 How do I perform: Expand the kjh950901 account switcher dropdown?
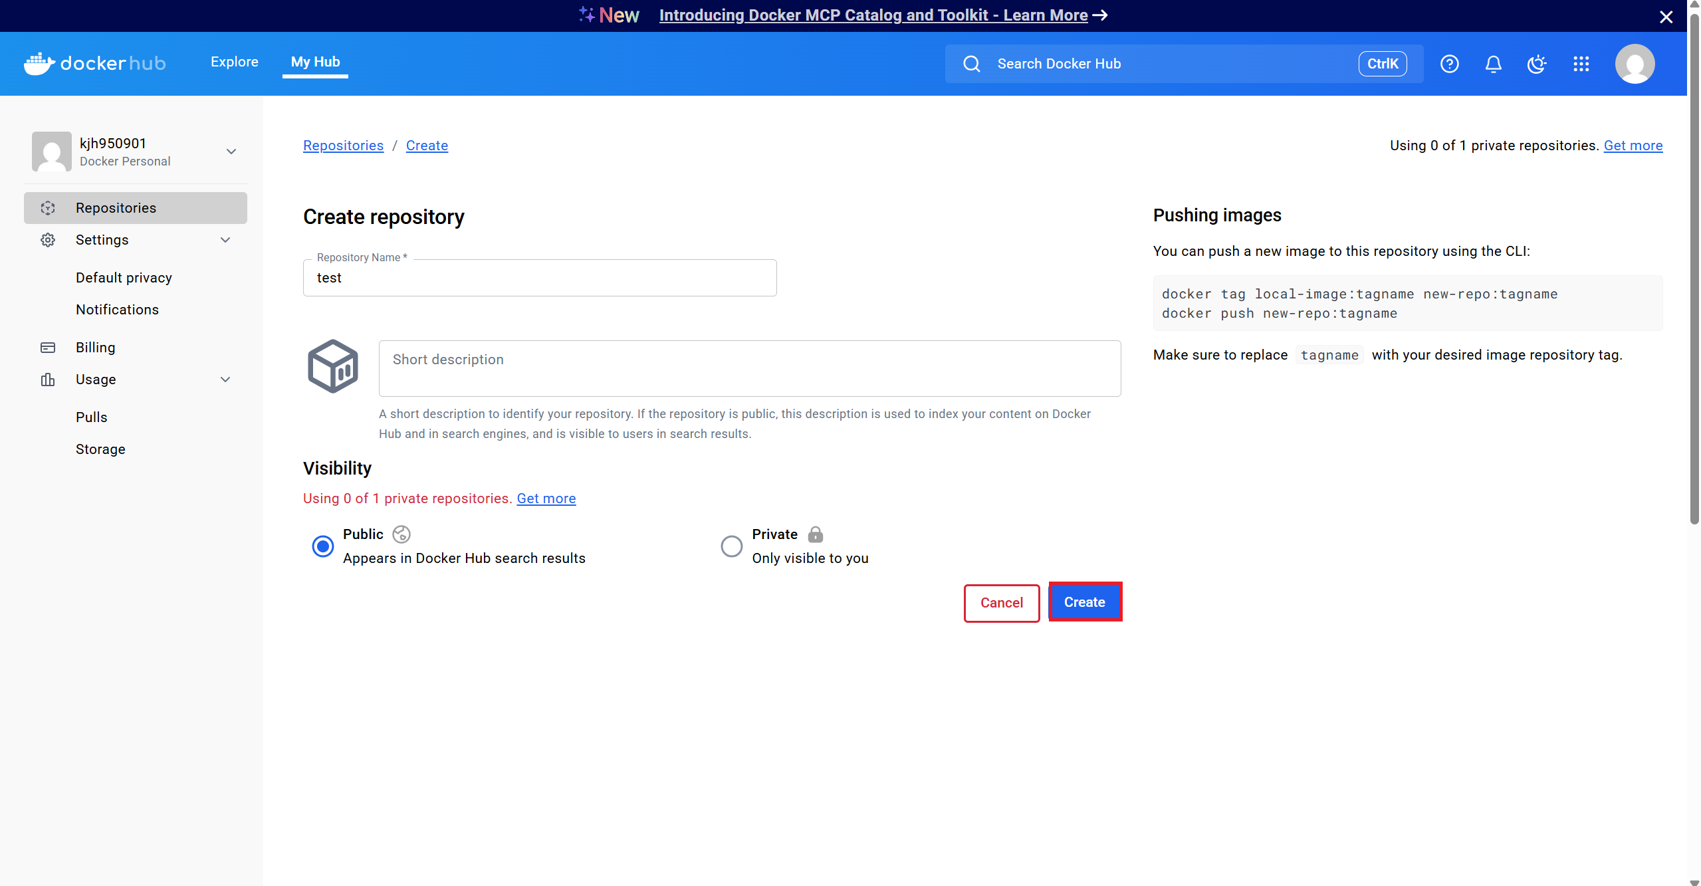pyautogui.click(x=231, y=152)
